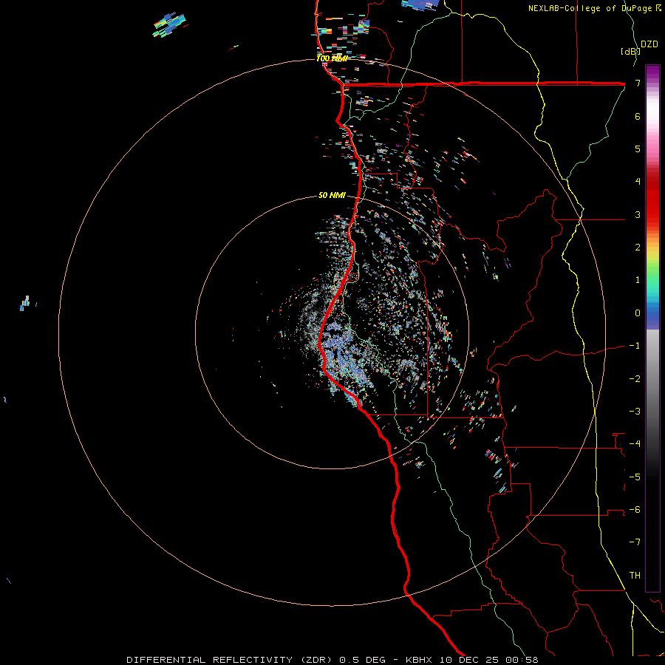
Task: Click the 3 value on color scale
Action: [x=638, y=214]
